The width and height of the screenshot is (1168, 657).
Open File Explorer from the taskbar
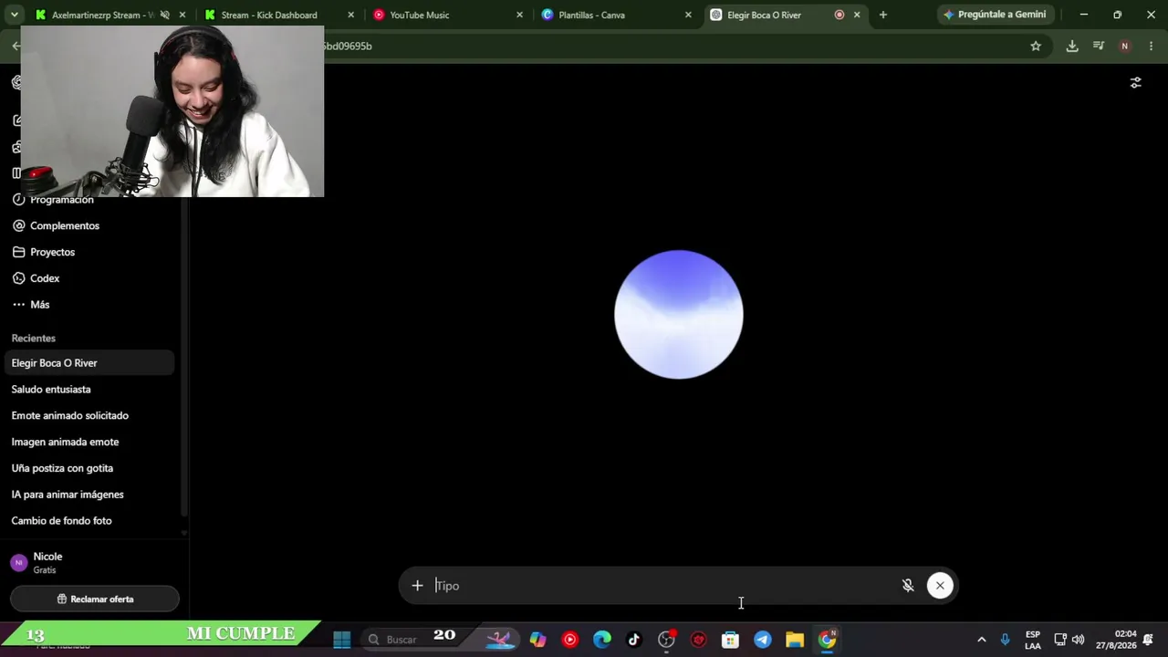[x=795, y=640]
